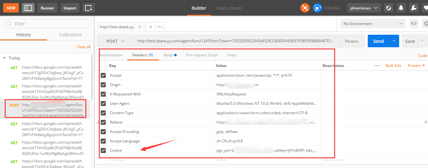Click the environment quick look eye icon

pos(414,23)
